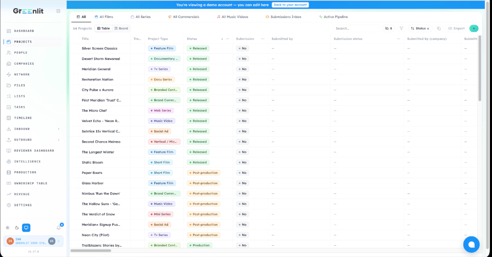Open the chat support bubble

(471, 245)
